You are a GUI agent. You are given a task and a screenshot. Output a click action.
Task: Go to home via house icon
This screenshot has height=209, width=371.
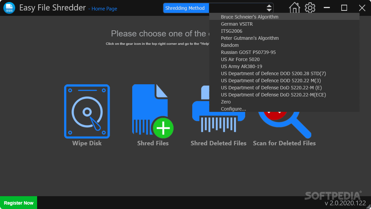click(x=294, y=8)
